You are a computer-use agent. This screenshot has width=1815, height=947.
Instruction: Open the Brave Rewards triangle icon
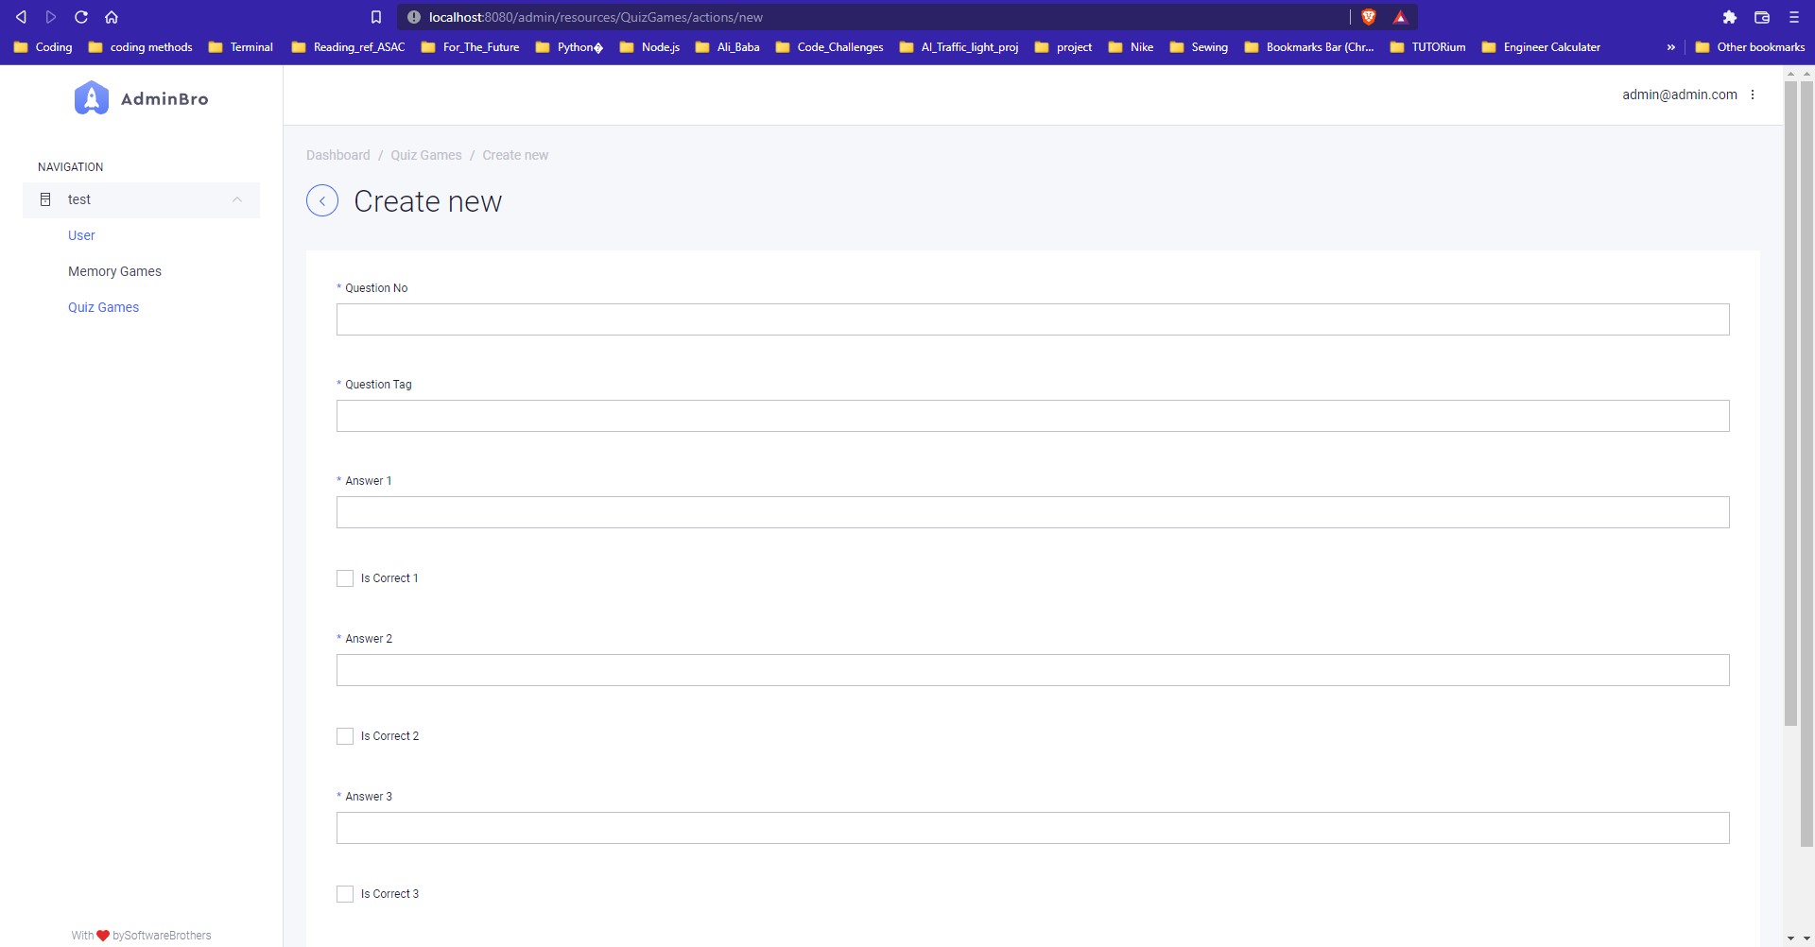point(1400,17)
